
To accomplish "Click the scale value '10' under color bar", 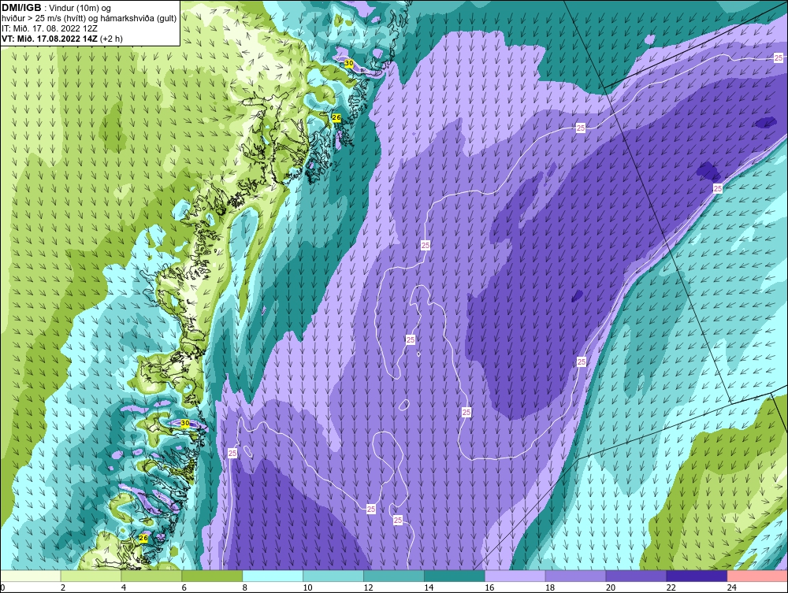I will (307, 587).
